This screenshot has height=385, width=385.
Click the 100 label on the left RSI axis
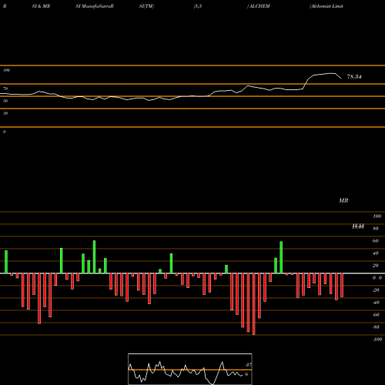pyautogui.click(x=6, y=70)
